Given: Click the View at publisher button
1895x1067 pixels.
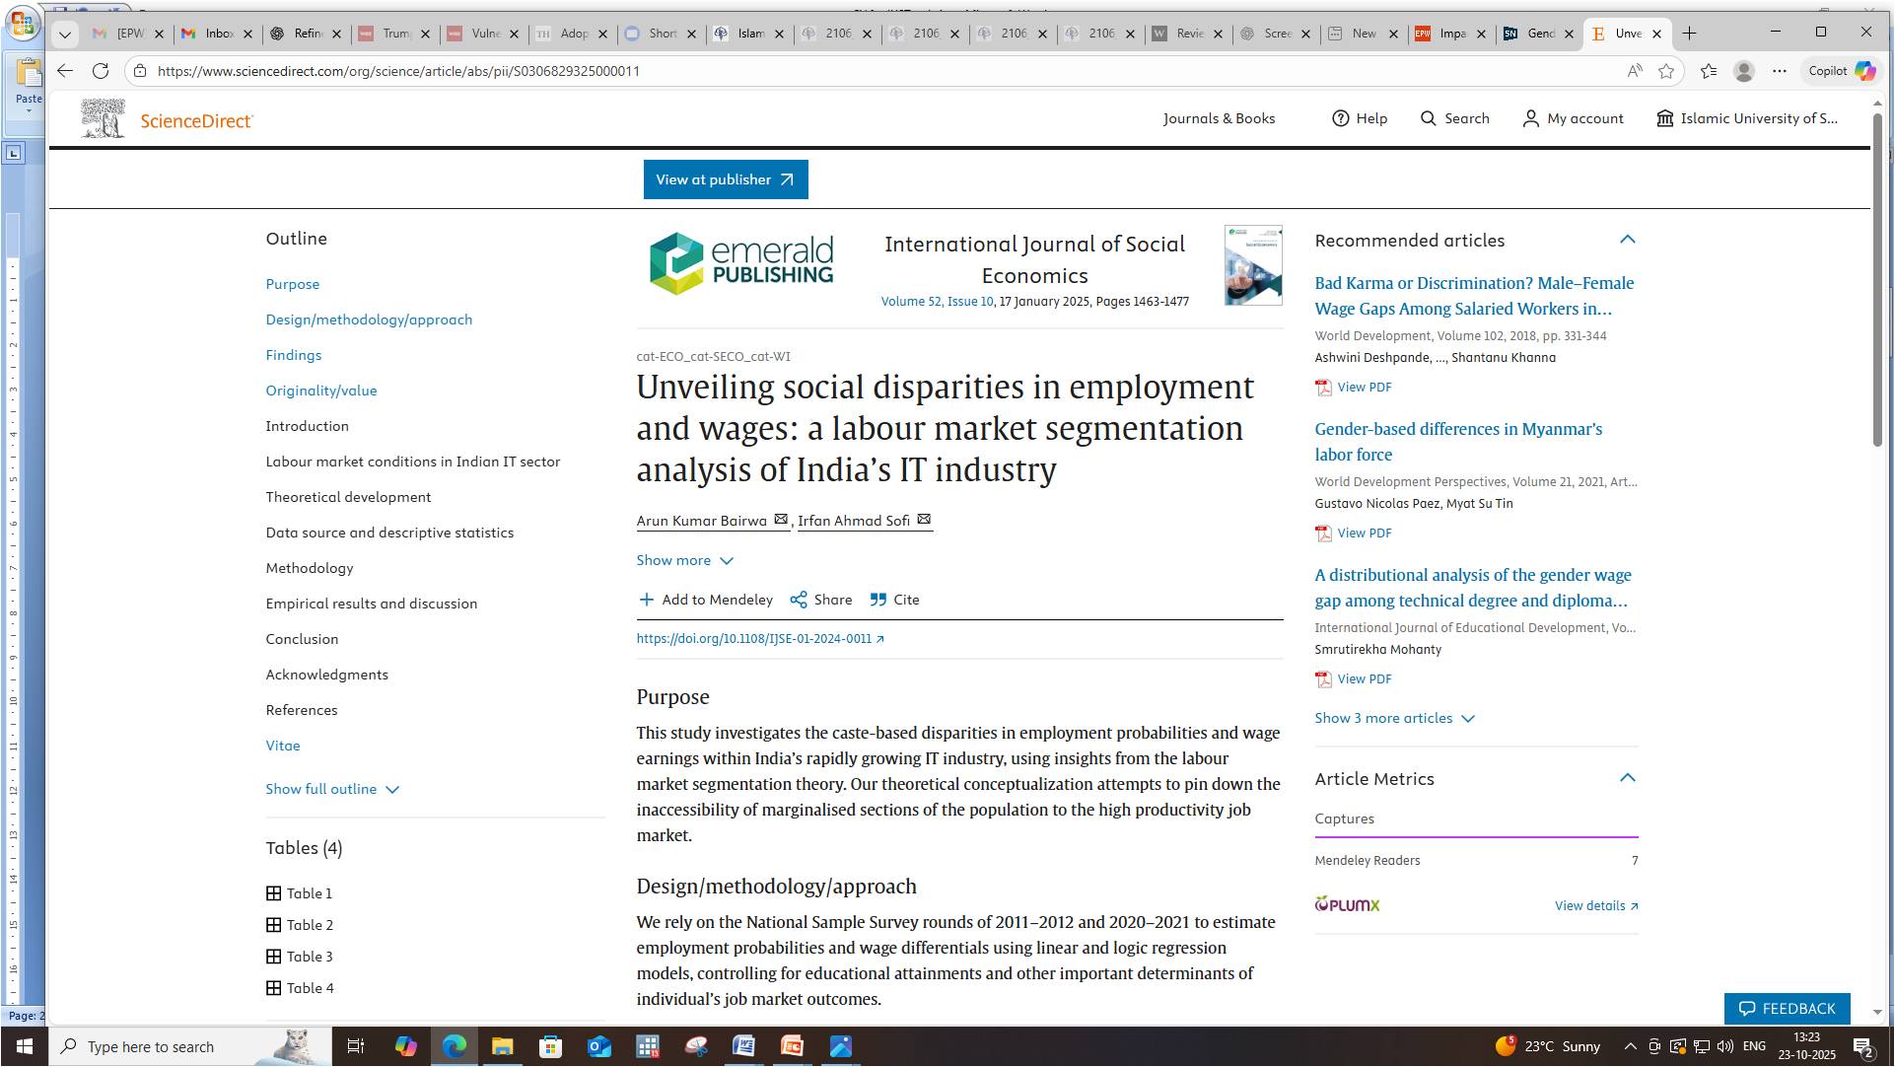Looking at the screenshot, I should pyautogui.click(x=726, y=179).
